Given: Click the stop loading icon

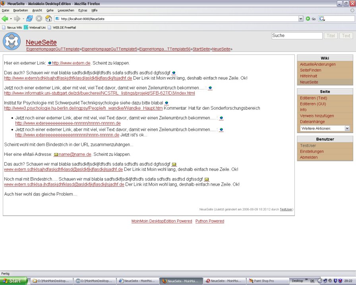Looking at the screenshot, I should point(39,19).
